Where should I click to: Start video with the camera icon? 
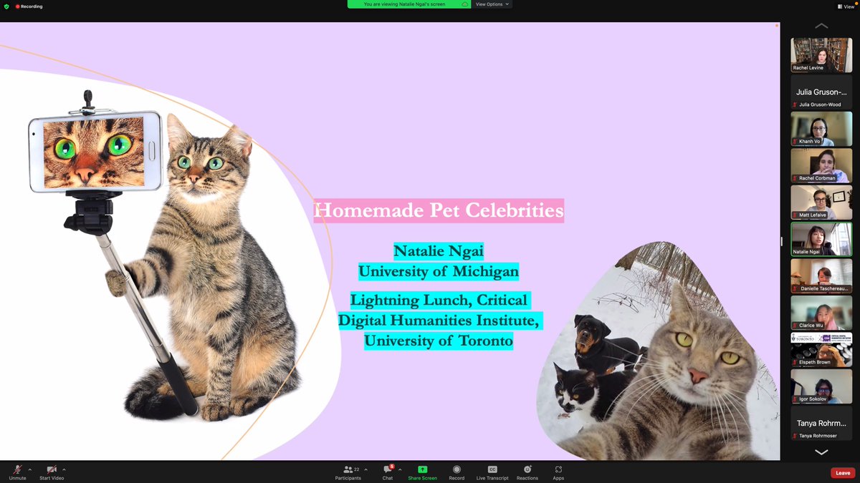(51, 469)
